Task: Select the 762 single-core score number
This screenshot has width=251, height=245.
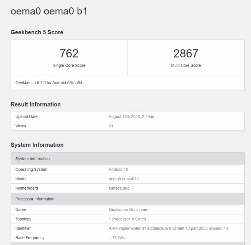Action: (69, 53)
